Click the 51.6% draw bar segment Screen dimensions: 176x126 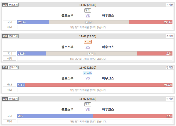(89, 22)
